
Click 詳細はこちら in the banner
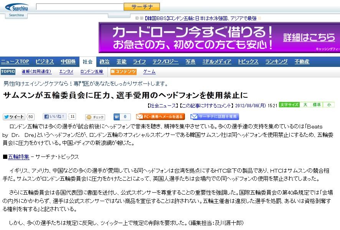(x=309, y=37)
